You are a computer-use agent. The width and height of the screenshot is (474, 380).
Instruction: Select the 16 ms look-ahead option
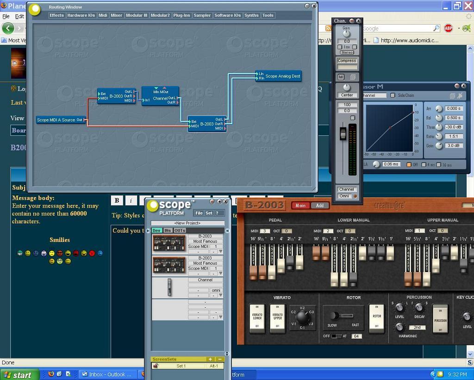[x=439, y=165]
